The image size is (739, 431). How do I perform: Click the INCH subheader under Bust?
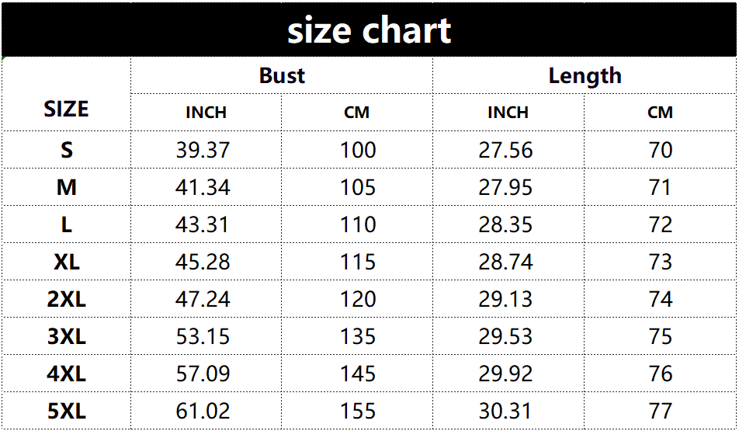[206, 113]
